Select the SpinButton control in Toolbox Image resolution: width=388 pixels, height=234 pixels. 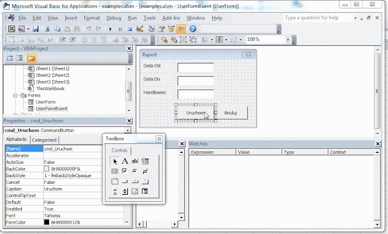point(125,191)
